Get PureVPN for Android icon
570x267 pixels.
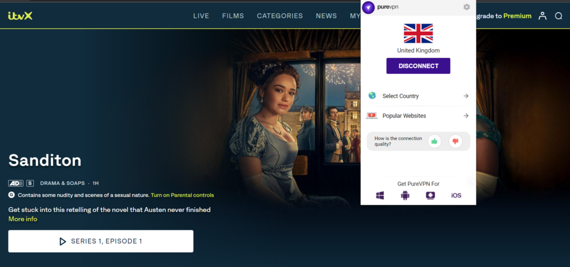405,195
